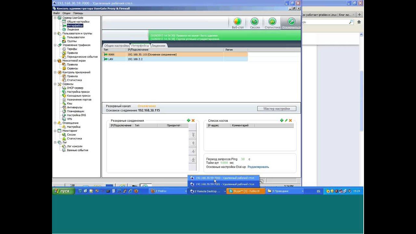Open Настройка DNS in the tree
Image resolution: width=416 pixels, height=234 pixels.
pyautogui.click(x=76, y=115)
